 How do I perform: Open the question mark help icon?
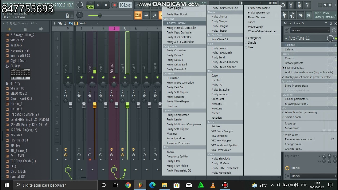(x=307, y=5)
